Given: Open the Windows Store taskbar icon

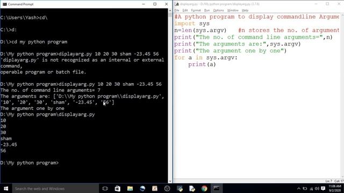Looking at the screenshot, I should pos(117,188).
